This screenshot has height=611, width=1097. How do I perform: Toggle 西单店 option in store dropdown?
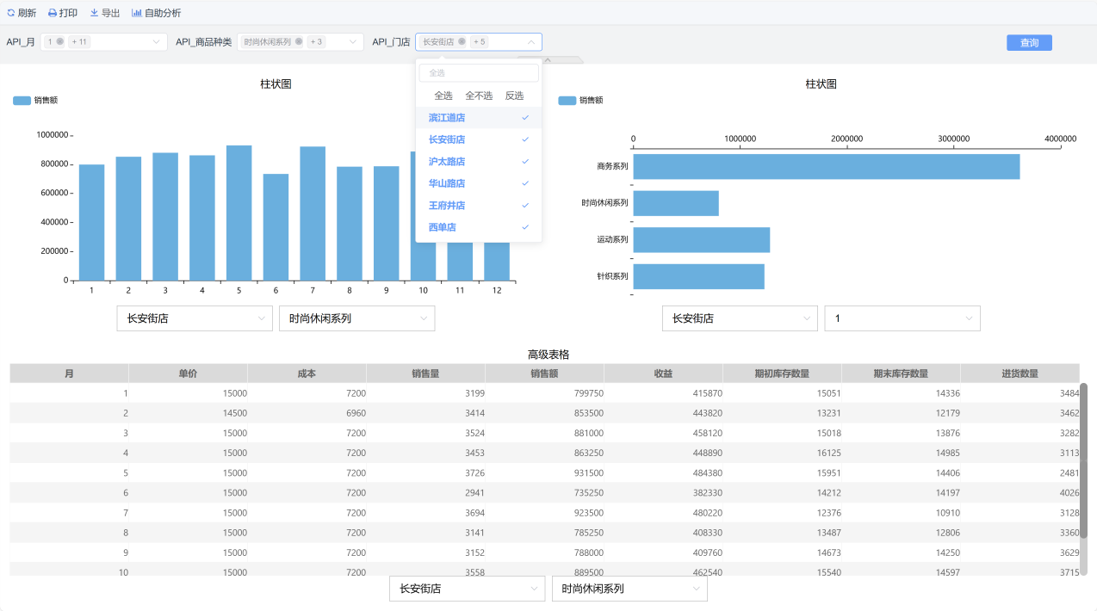click(479, 227)
